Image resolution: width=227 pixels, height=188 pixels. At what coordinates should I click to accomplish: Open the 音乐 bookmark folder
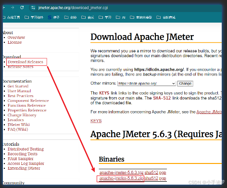88,17
